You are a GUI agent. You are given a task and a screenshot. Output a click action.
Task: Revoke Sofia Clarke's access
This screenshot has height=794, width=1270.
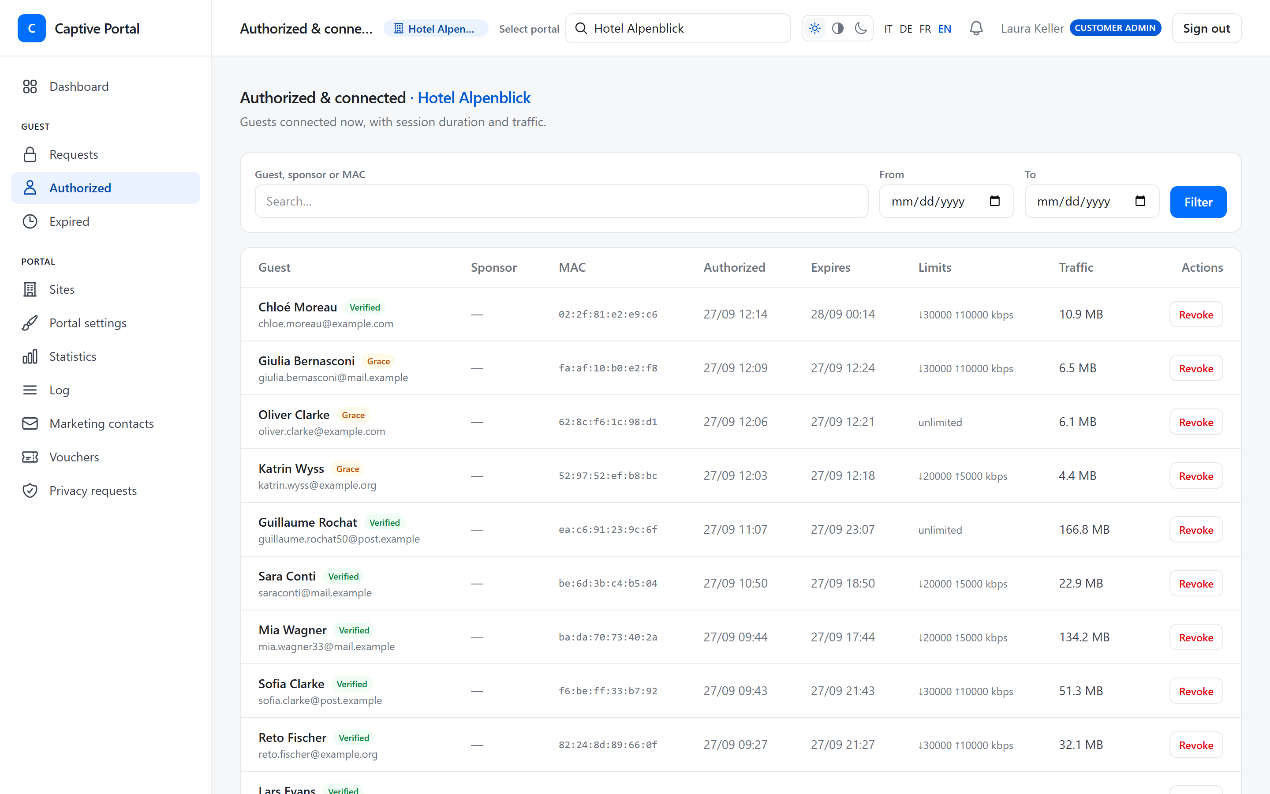point(1196,691)
